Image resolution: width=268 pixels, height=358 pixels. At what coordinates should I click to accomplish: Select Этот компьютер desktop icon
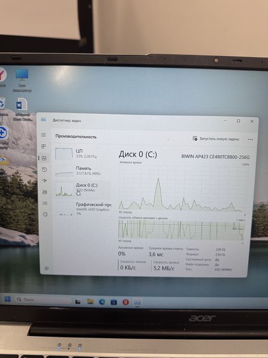[x=22, y=80]
